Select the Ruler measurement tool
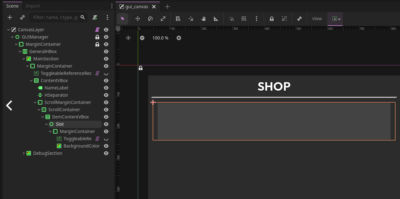 click(x=216, y=19)
